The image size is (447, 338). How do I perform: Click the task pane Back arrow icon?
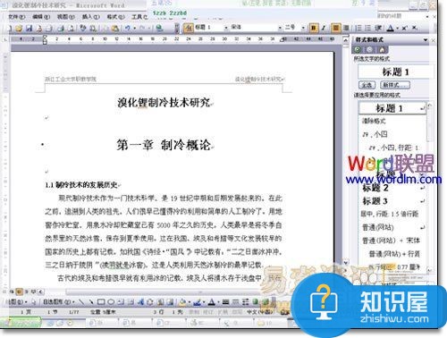pyautogui.click(x=358, y=50)
